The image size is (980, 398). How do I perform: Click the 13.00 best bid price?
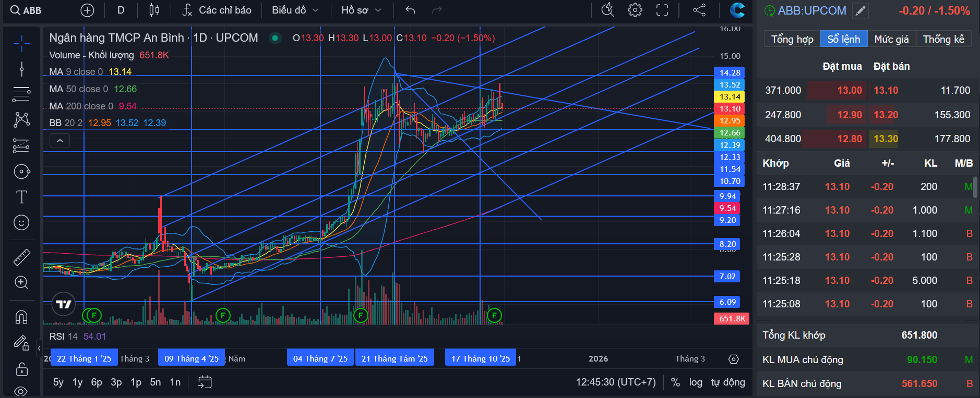850,90
